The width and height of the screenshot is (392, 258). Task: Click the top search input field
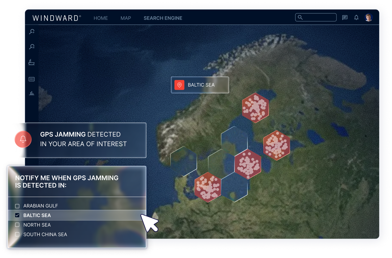[316, 17]
